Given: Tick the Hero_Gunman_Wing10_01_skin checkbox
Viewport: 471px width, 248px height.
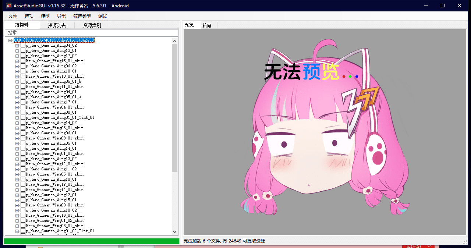Looking at the screenshot, I should [23, 77].
